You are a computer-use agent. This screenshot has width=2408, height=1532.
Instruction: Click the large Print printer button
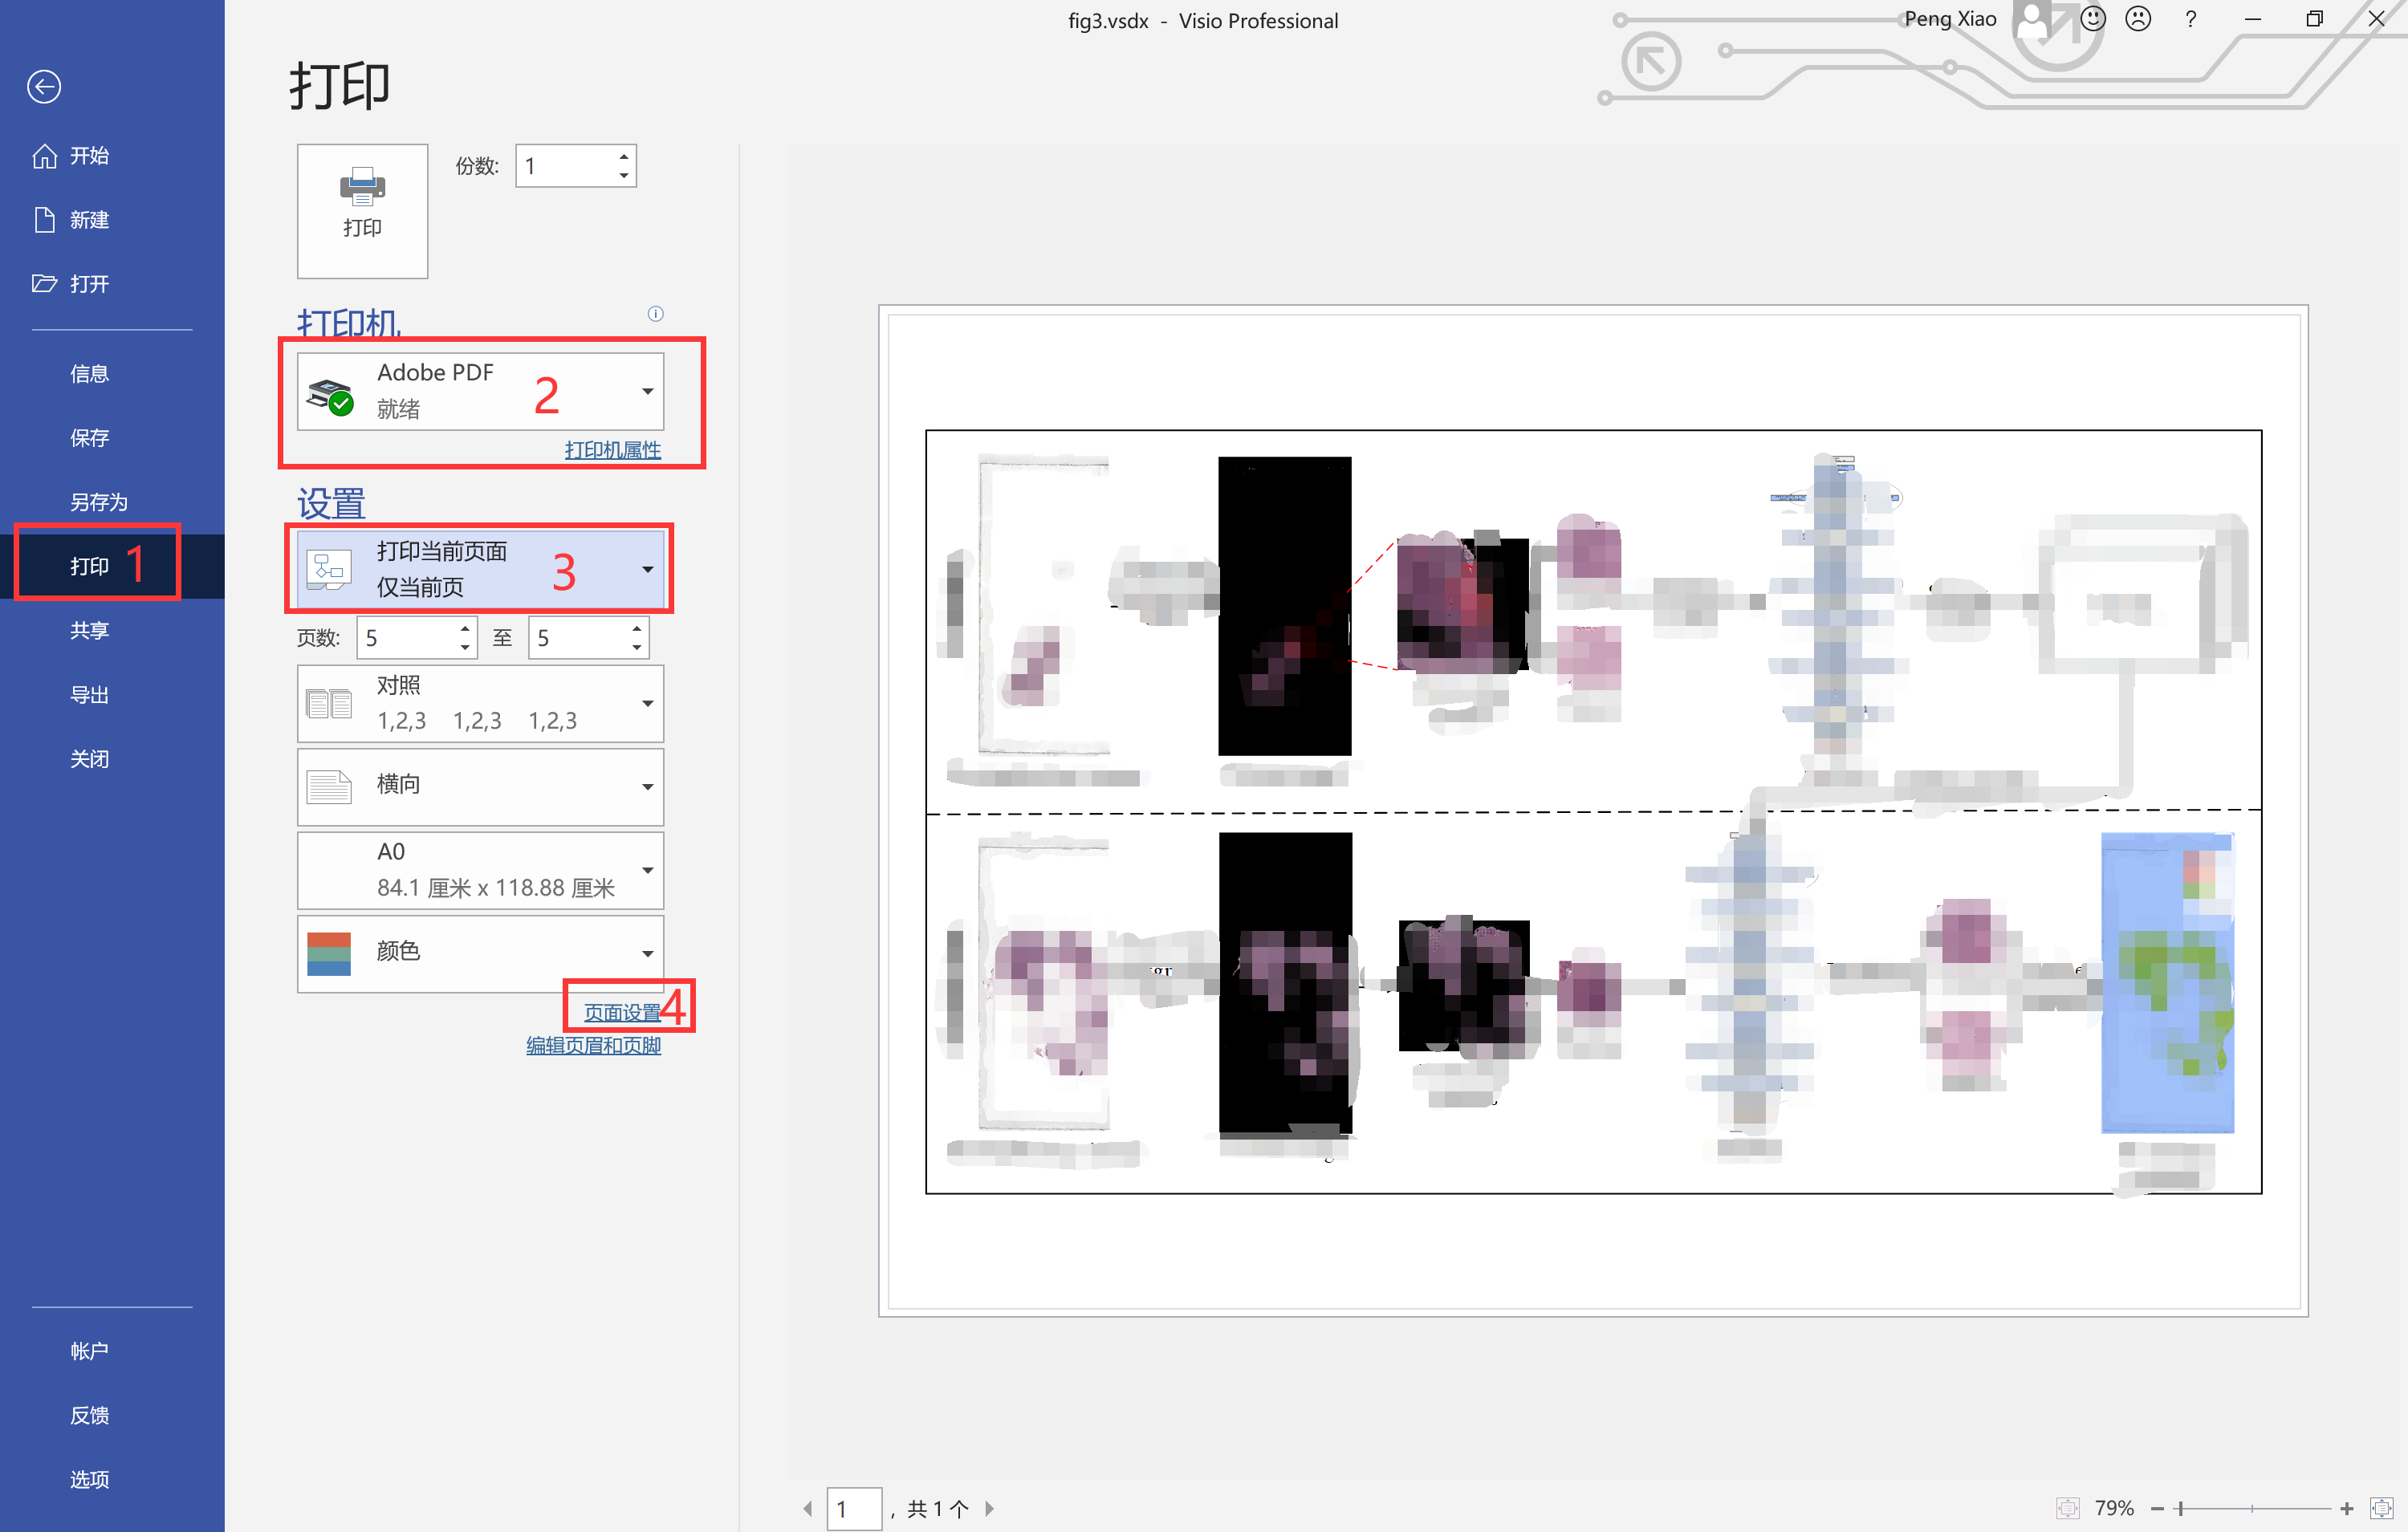362,210
